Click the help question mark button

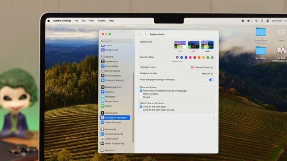[x=213, y=118]
